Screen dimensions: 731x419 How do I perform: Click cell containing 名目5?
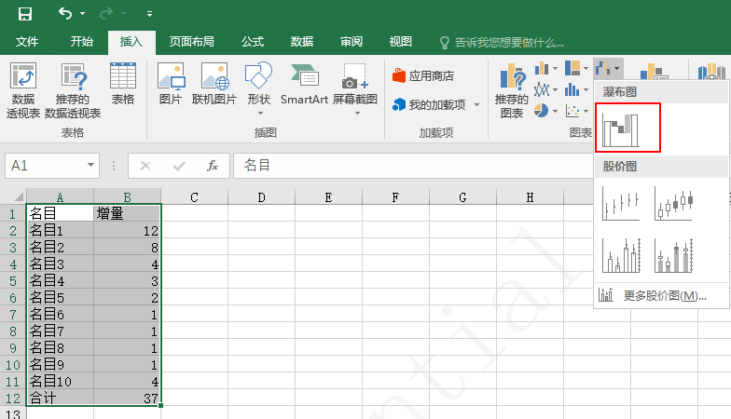(60, 298)
